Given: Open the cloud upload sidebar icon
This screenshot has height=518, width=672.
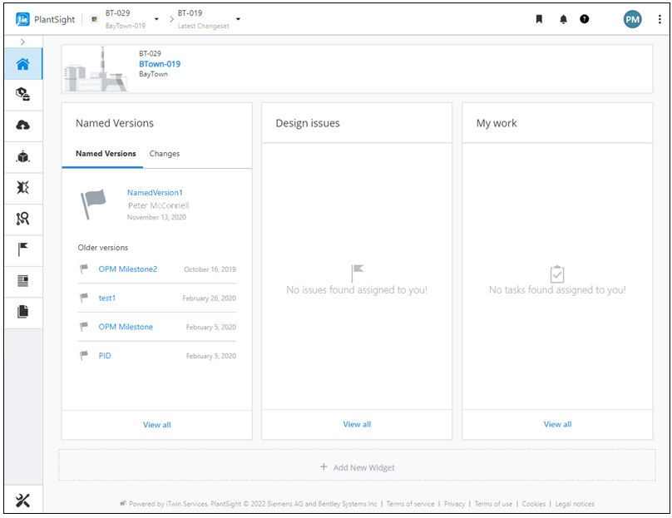Looking at the screenshot, I should (x=23, y=125).
